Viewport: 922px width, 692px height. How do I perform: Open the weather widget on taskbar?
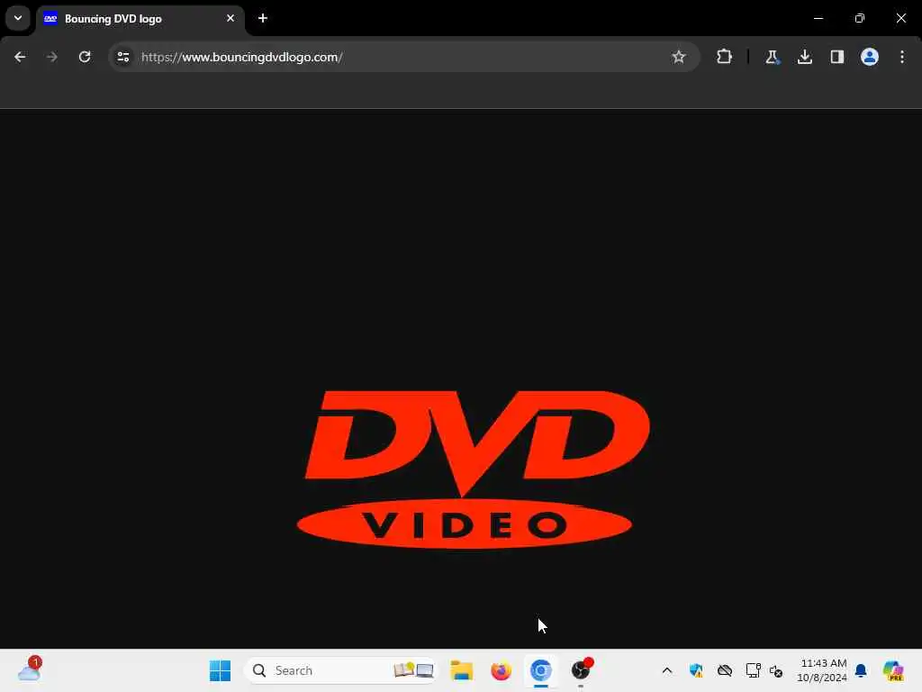(30, 669)
